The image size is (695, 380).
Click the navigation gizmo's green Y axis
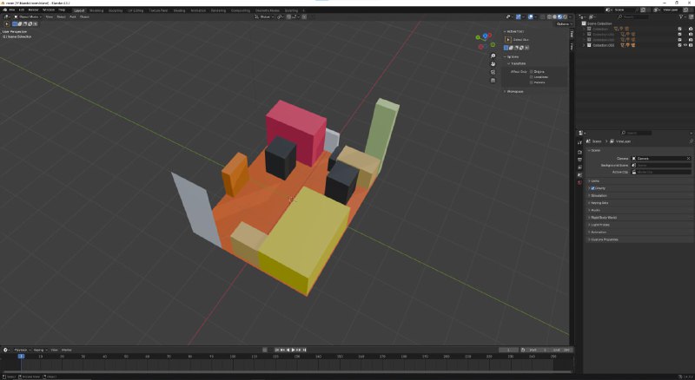coord(478,37)
